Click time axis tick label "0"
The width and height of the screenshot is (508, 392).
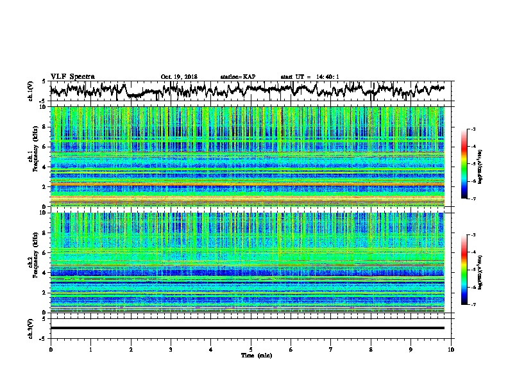tap(51, 350)
